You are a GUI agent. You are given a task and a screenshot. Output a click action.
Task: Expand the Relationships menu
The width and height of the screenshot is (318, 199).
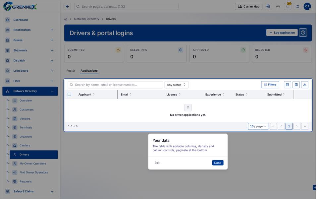point(52,30)
